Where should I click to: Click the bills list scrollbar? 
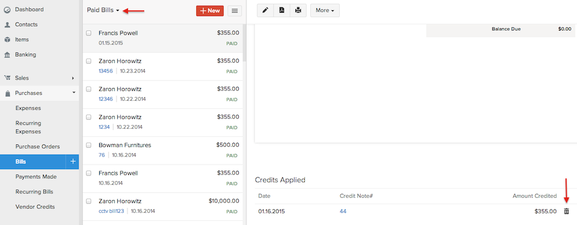pos(244,43)
